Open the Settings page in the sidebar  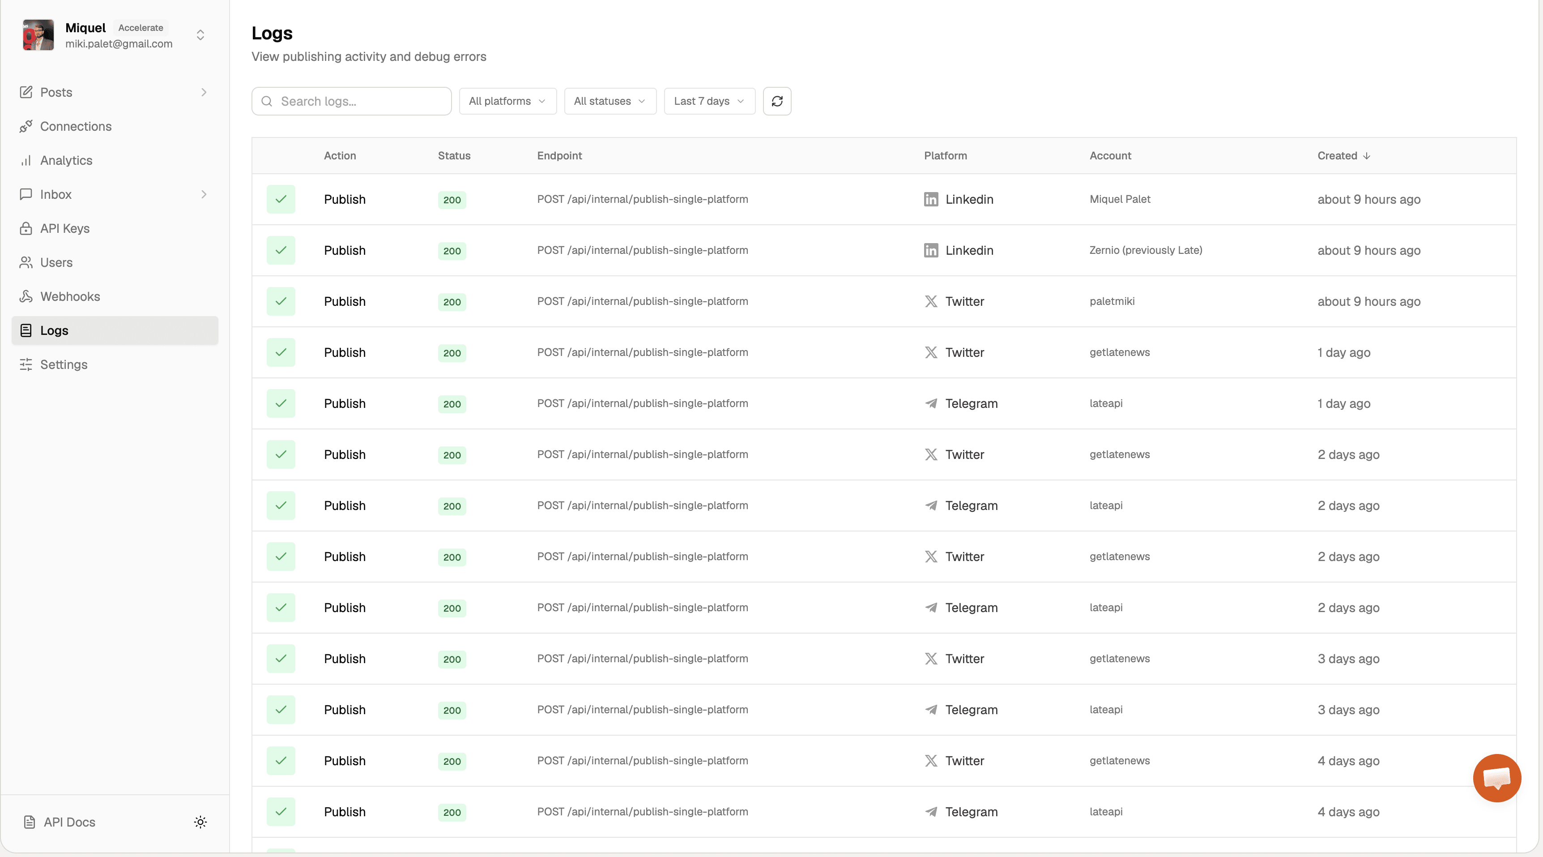pyautogui.click(x=64, y=364)
